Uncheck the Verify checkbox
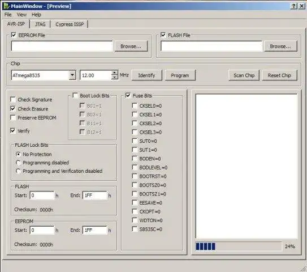 pyautogui.click(x=13, y=130)
